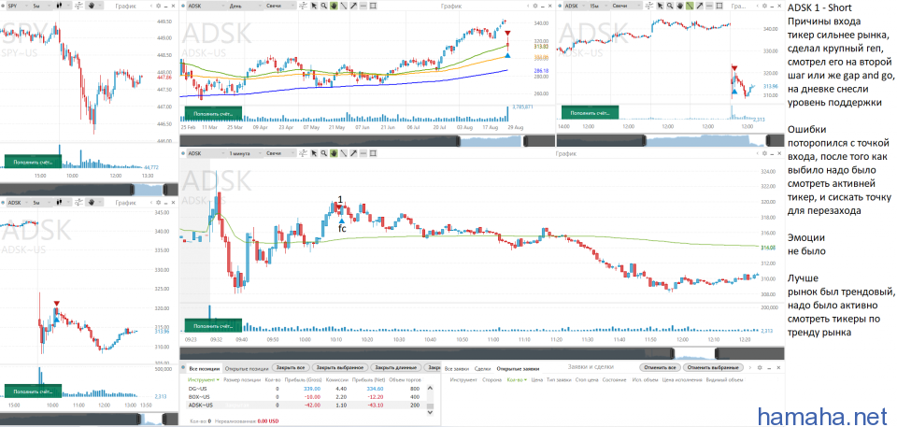Select the cursor tool in the ADSK 15m chart

click(x=661, y=6)
